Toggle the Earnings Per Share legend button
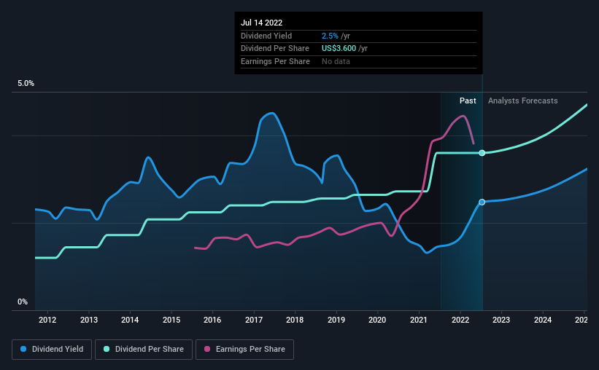Image resolution: width=599 pixels, height=370 pixels. [244, 350]
